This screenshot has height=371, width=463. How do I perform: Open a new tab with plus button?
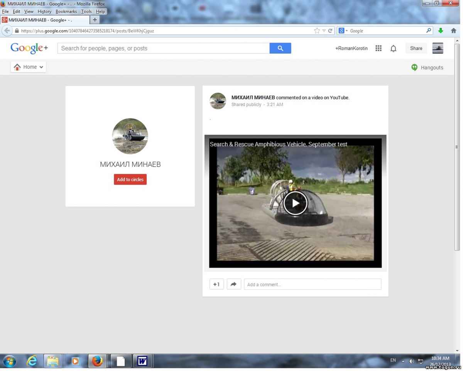point(95,20)
